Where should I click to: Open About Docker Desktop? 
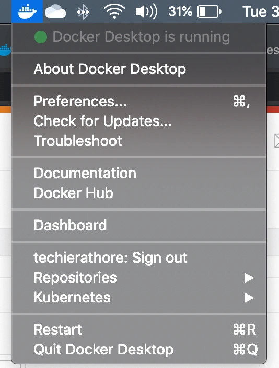(139, 69)
